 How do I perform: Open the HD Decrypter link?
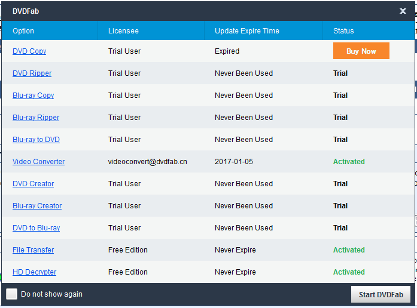click(34, 272)
